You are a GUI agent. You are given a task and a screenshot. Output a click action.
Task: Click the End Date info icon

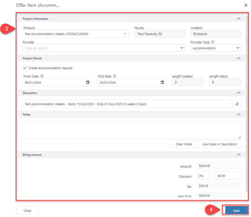114,76
